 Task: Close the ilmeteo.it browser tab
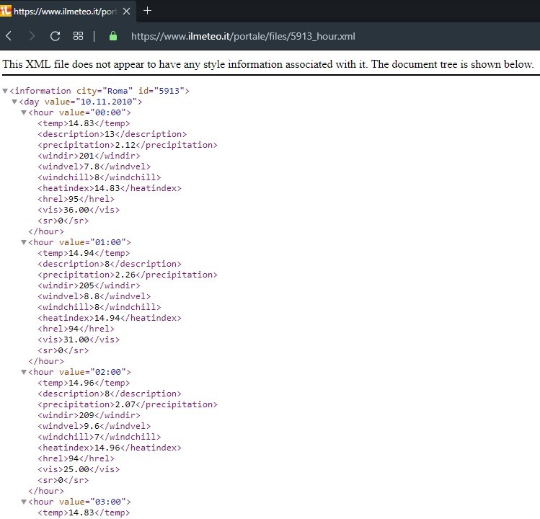click(x=126, y=12)
